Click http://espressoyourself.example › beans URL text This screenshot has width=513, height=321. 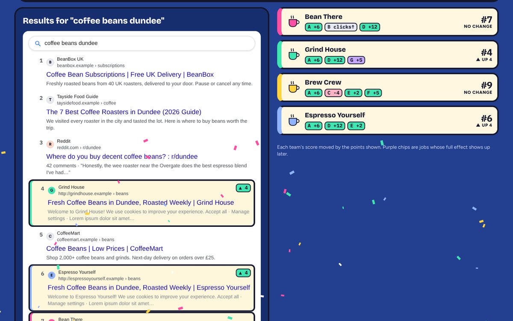tap(99, 279)
